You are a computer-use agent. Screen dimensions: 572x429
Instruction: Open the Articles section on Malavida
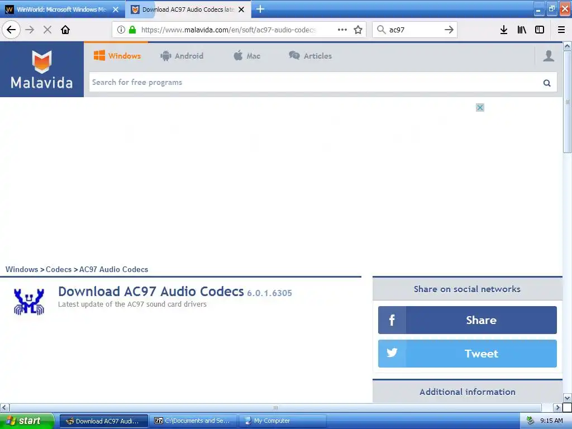coord(311,56)
